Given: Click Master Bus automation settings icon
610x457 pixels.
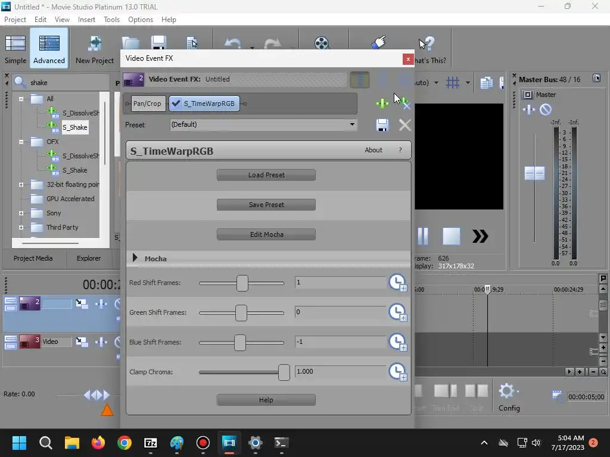Looking at the screenshot, I should (596, 79).
